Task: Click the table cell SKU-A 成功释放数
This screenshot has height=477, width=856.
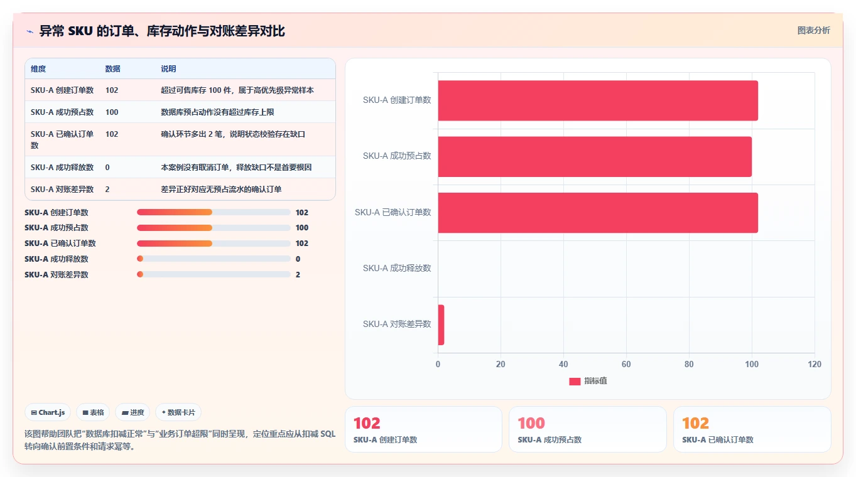Action: pyautogui.click(x=62, y=168)
